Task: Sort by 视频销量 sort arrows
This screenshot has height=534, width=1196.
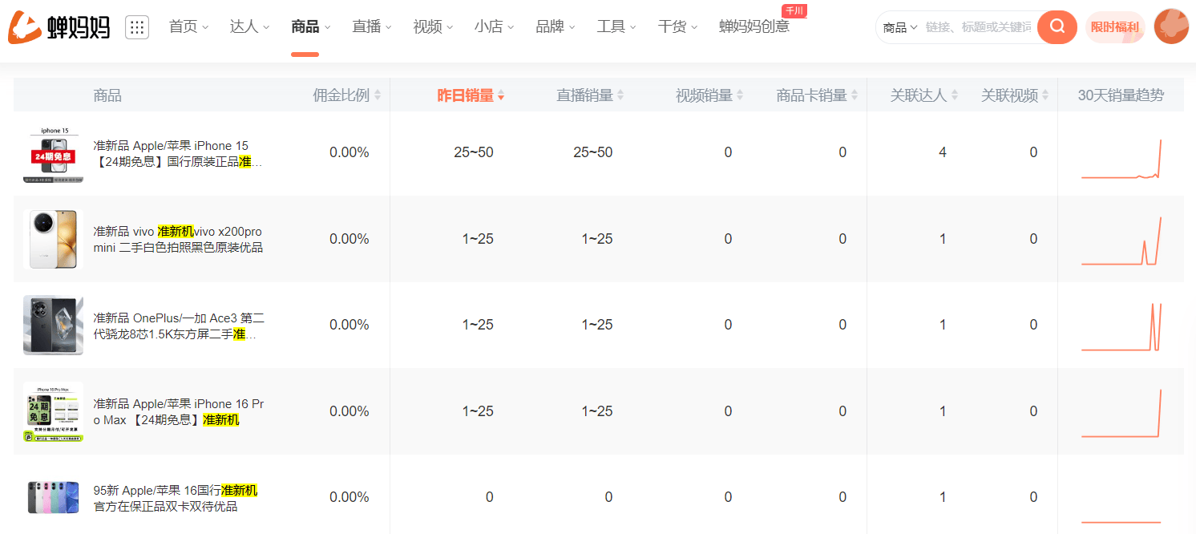Action: 740,95
